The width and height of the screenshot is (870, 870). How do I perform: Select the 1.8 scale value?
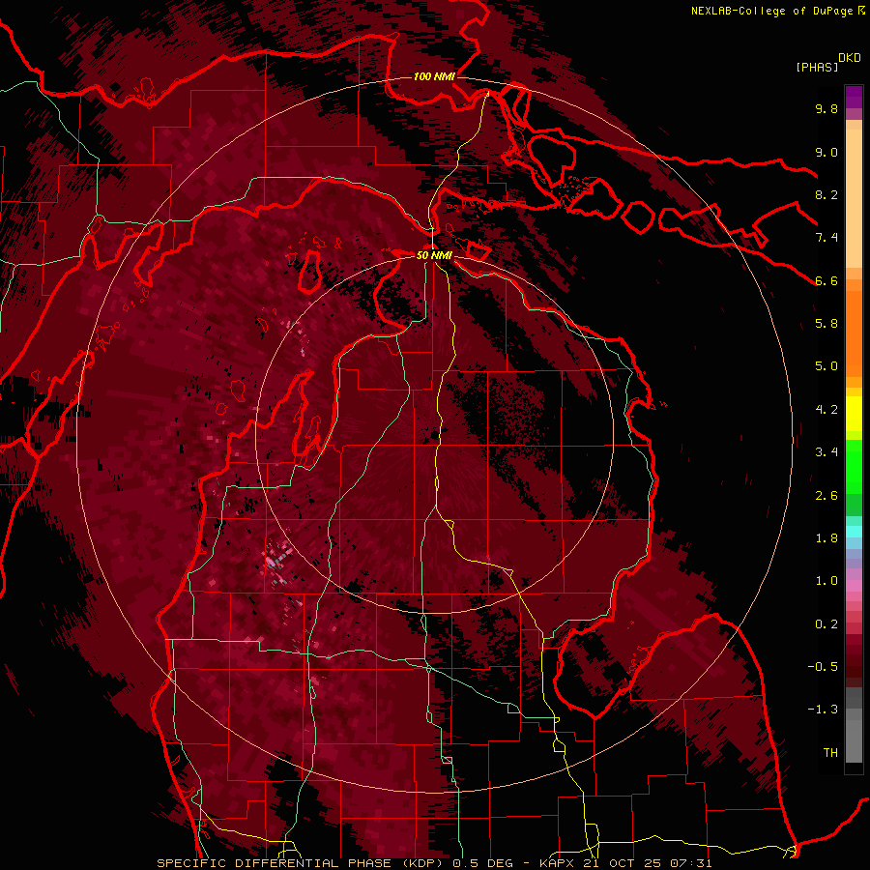(826, 538)
